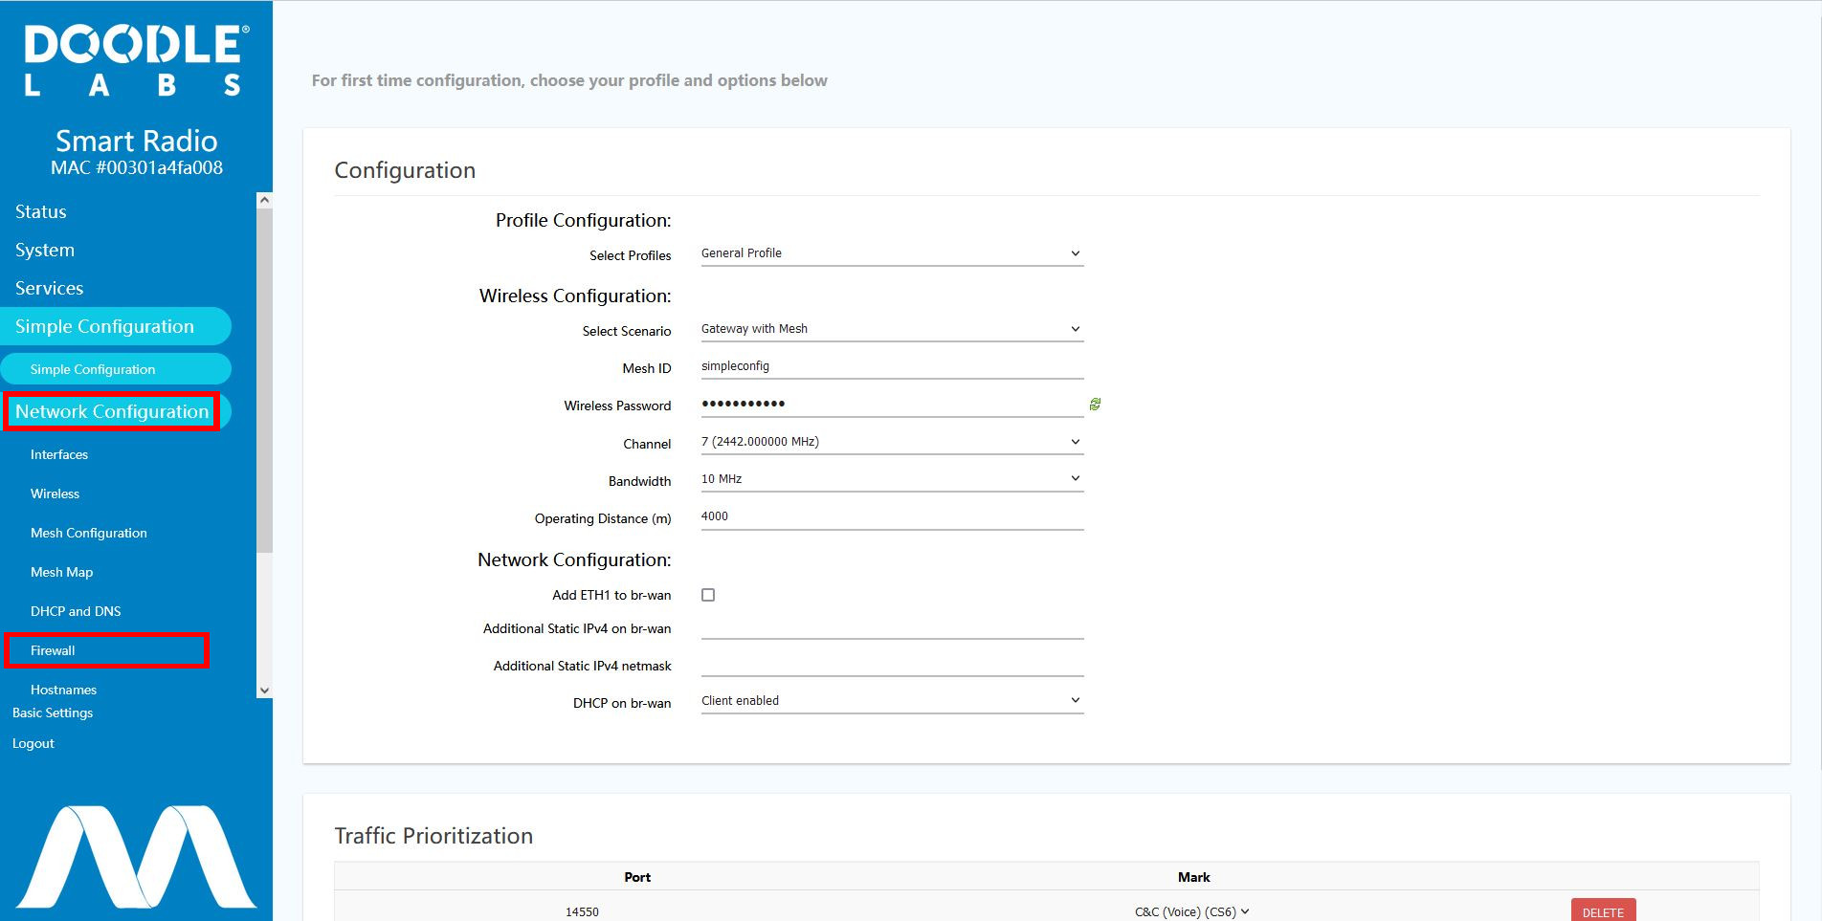The width and height of the screenshot is (1822, 921).
Task: Focus the Operating Distance input field
Action: click(891, 516)
